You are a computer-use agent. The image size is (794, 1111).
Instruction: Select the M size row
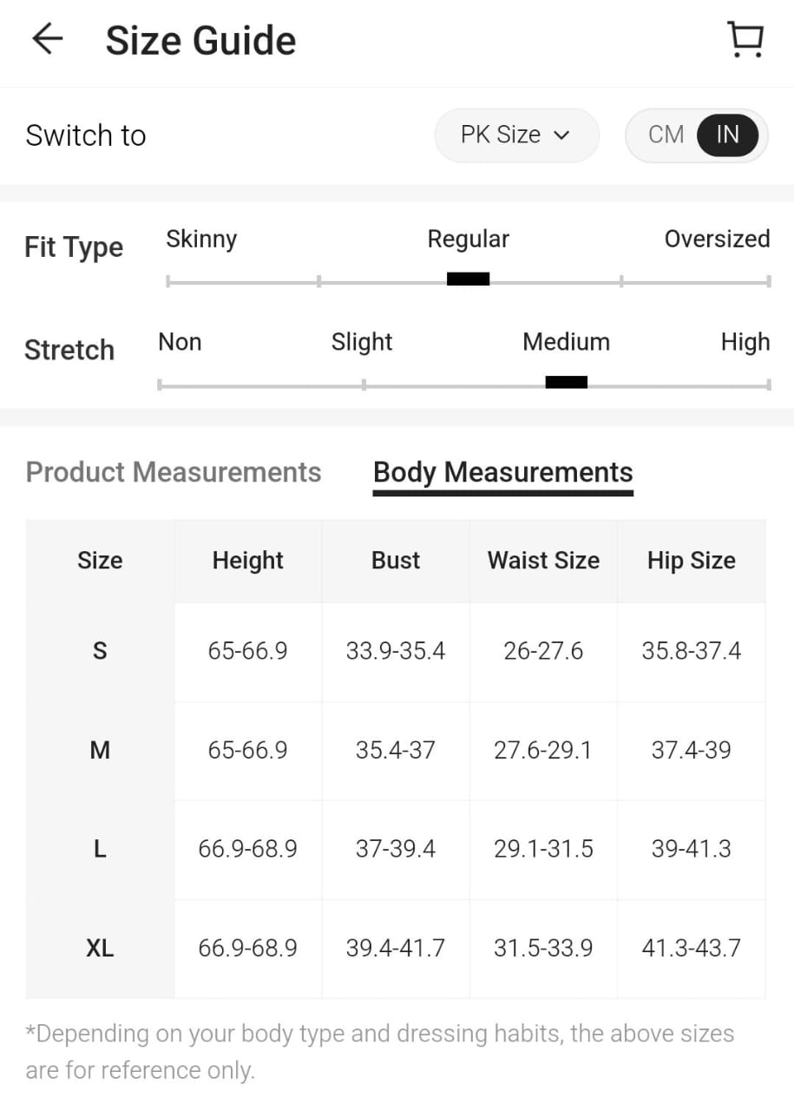click(x=100, y=750)
